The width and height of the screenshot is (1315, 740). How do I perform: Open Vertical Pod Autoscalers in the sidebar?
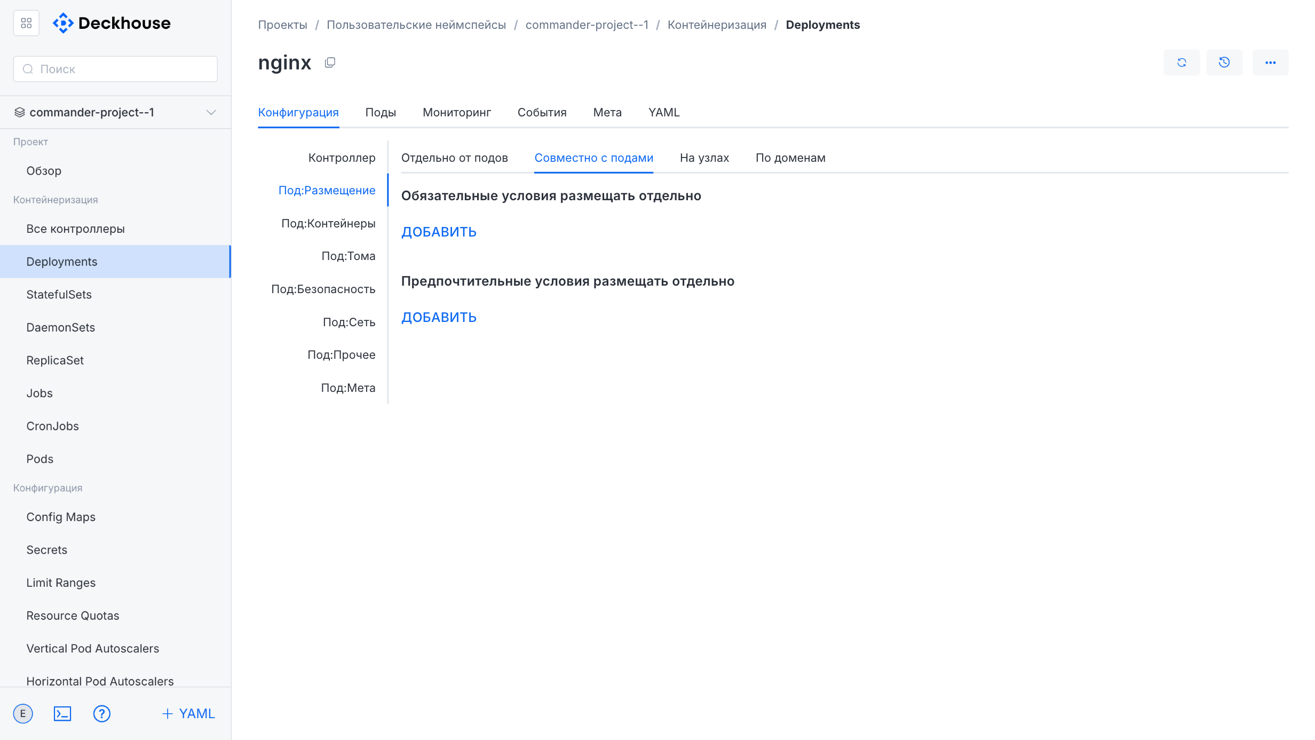[115, 648]
